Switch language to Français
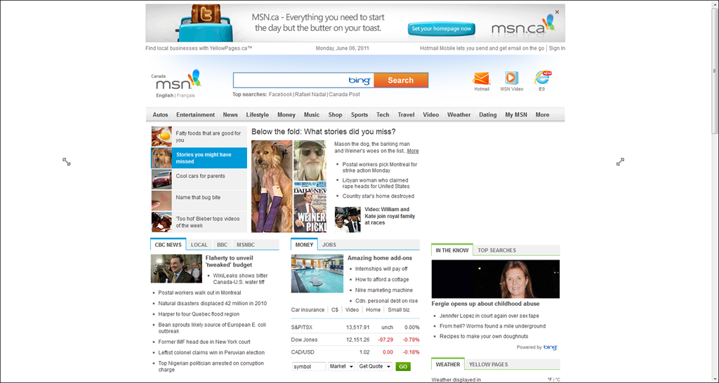 coord(185,95)
